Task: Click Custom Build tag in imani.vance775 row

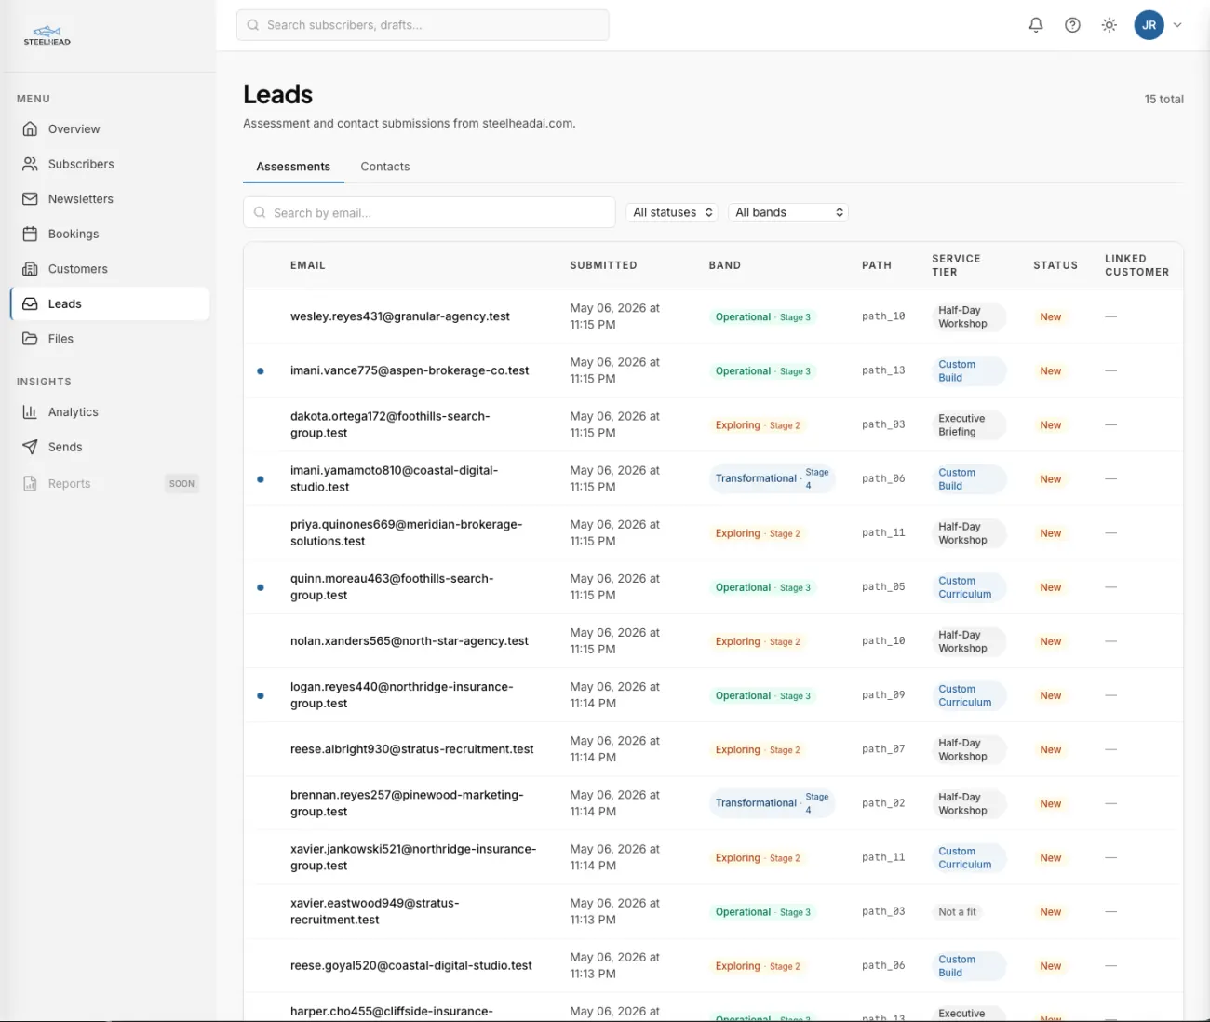Action: 968,371
